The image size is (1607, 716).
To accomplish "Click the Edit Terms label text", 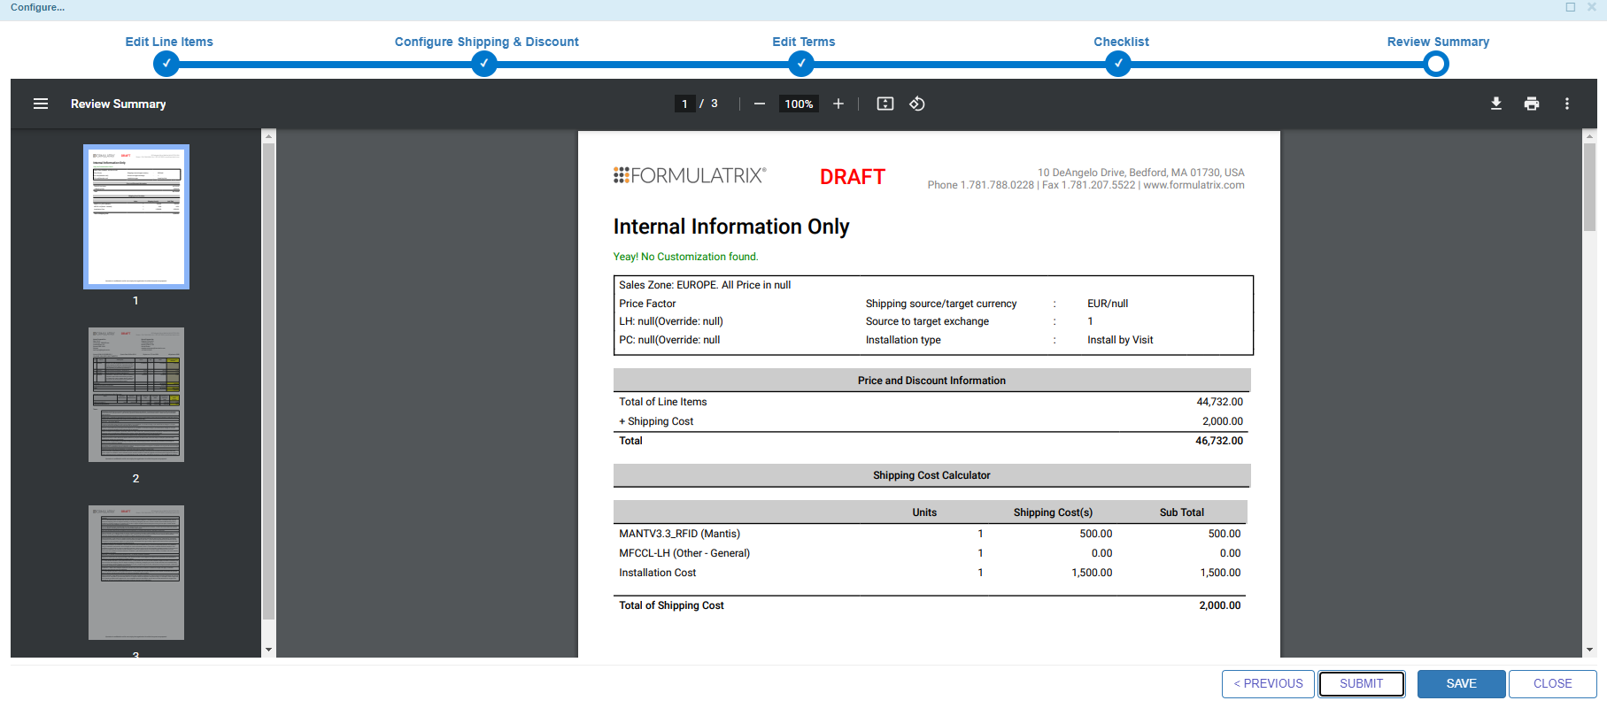I will pyautogui.click(x=803, y=42).
